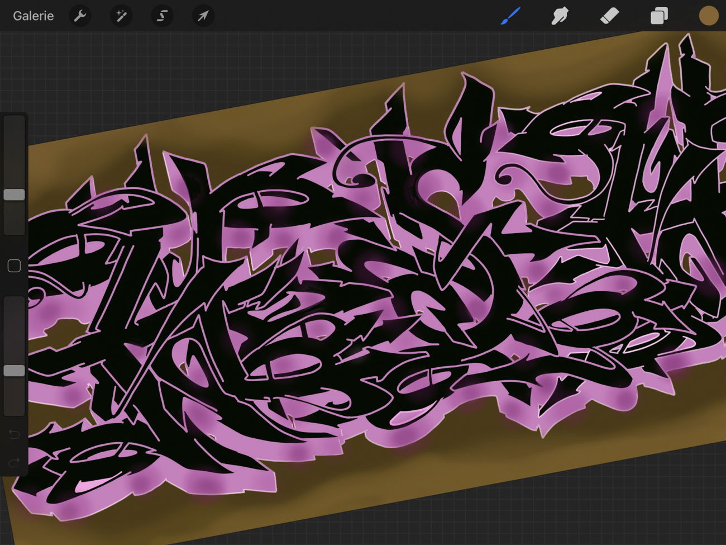This screenshot has width=726, height=545.
Task: Tap the undo arrow in sidebar
Action: pos(13,434)
